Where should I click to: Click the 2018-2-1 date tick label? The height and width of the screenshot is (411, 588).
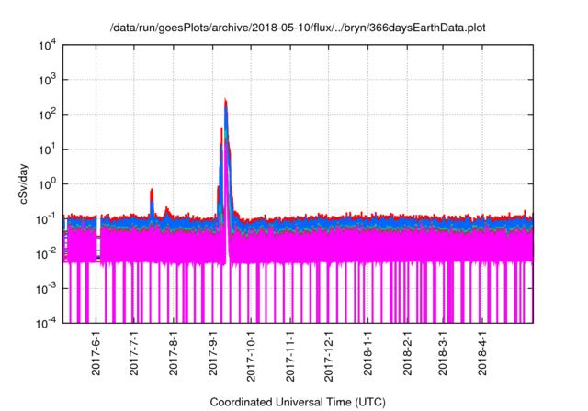coord(407,353)
